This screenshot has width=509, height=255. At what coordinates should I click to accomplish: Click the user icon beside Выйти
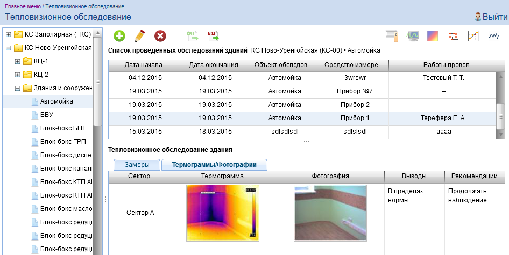[x=478, y=17]
